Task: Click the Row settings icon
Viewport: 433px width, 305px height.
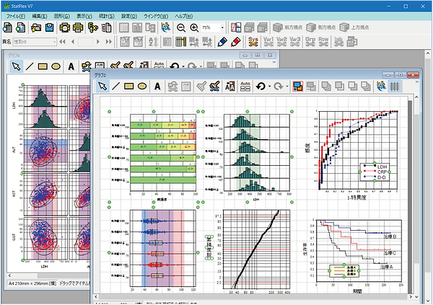Action: tap(323, 42)
